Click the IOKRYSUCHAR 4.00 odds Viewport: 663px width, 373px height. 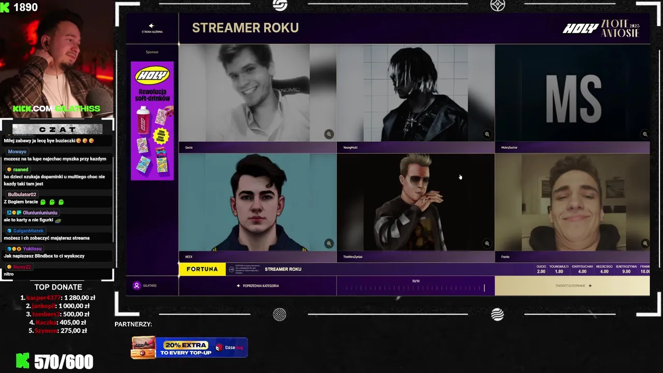point(582,269)
